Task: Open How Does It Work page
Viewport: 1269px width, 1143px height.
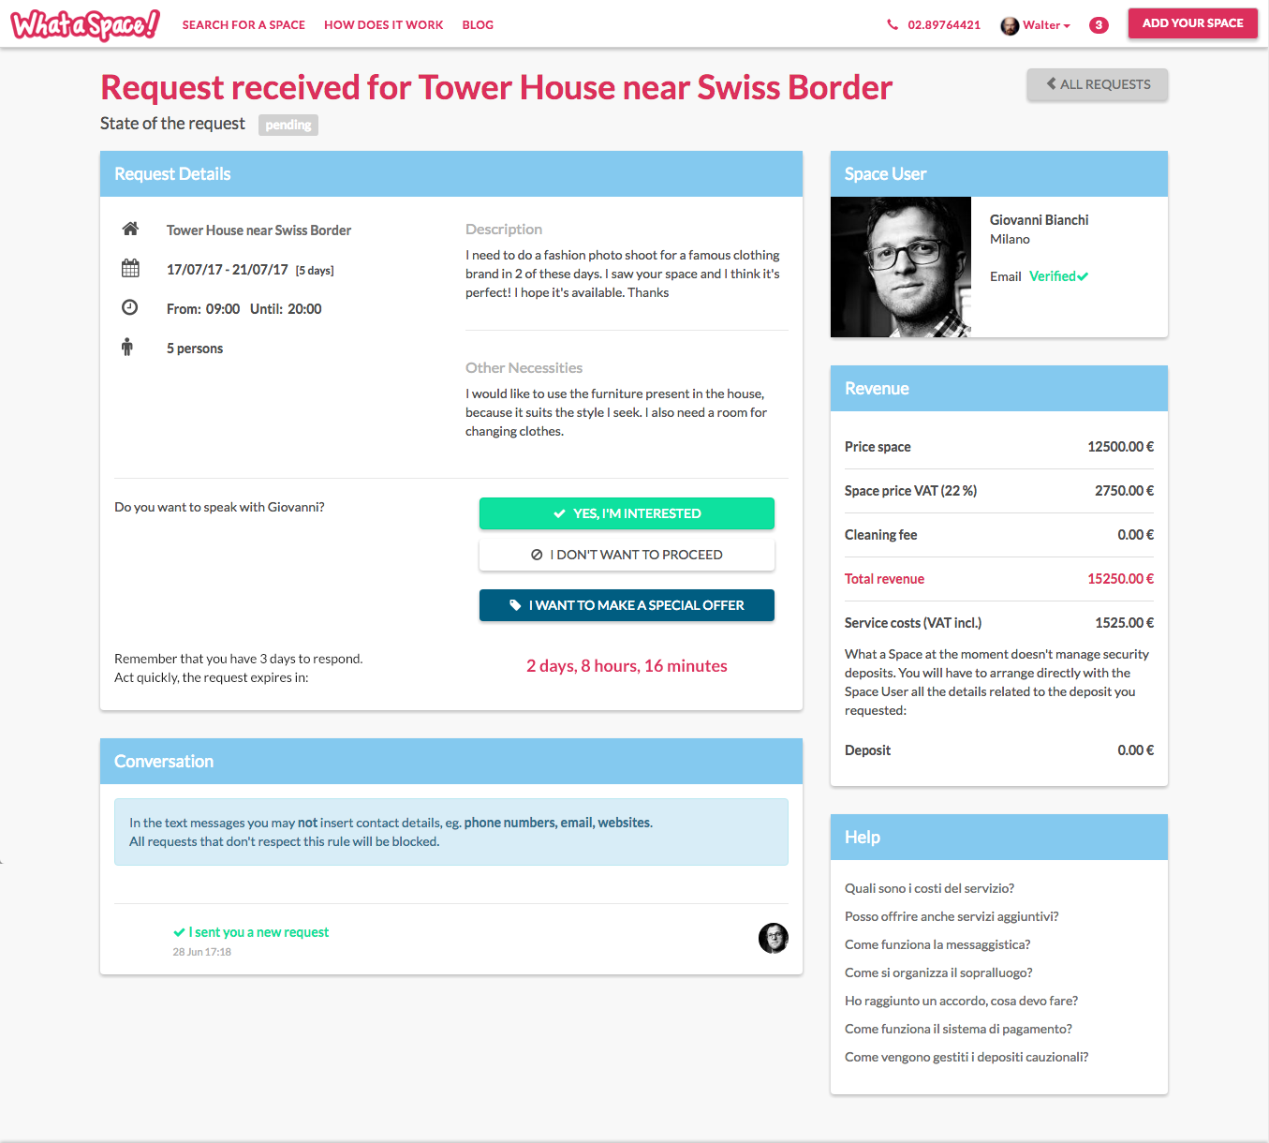Action: tap(384, 25)
